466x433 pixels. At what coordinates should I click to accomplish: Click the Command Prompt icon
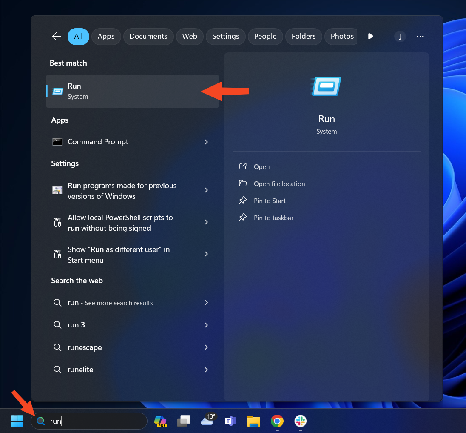[x=57, y=142]
